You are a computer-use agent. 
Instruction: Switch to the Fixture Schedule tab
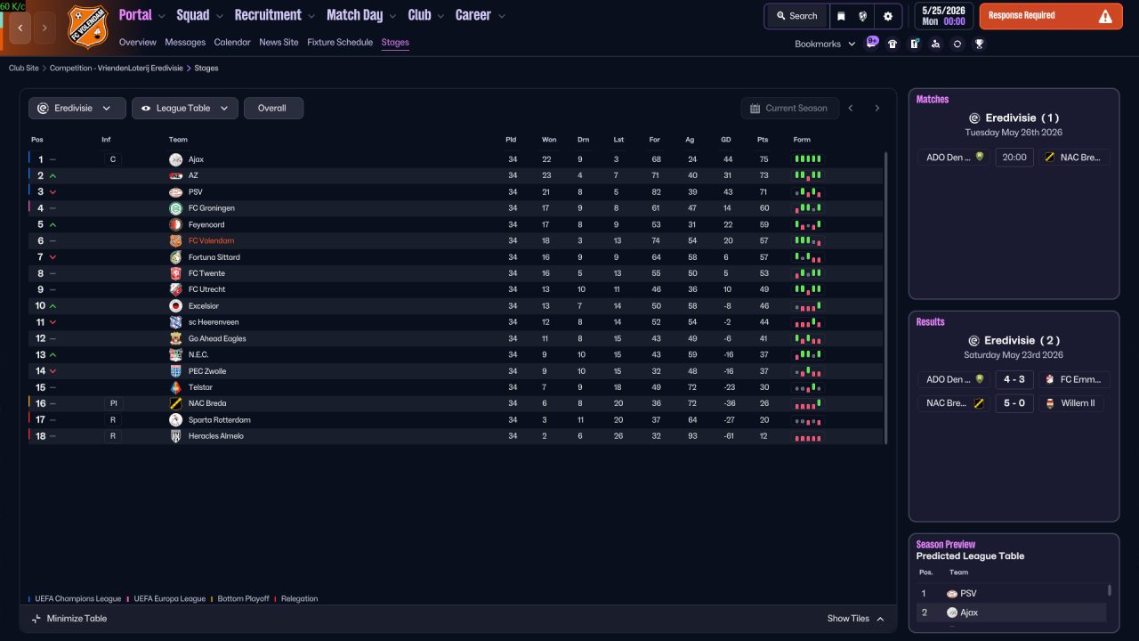[x=340, y=42]
